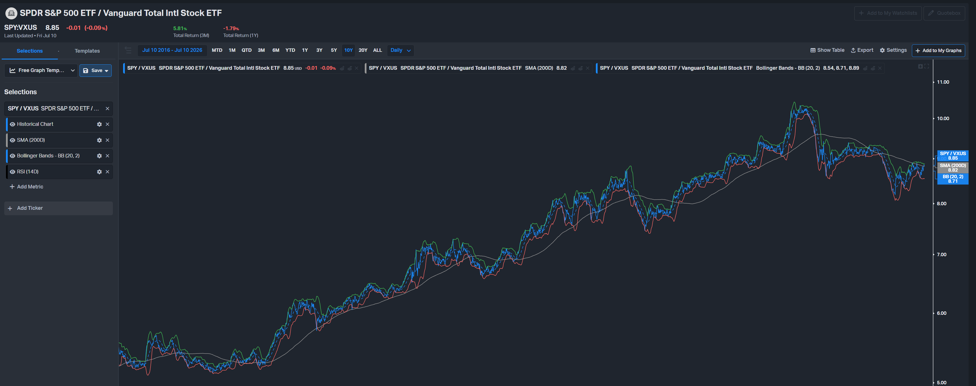976x386 pixels.
Task: Open settings gear for SMA (200D)
Action: [99, 140]
